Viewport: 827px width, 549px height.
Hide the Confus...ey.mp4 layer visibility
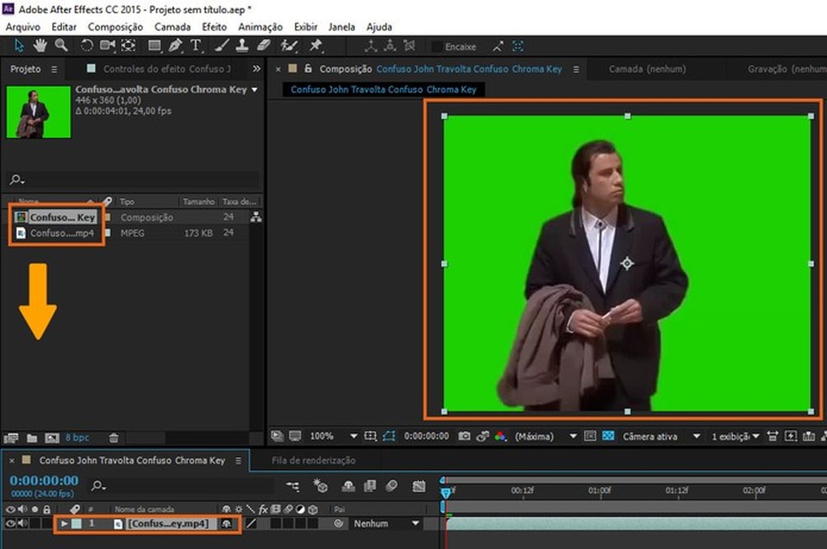10,524
